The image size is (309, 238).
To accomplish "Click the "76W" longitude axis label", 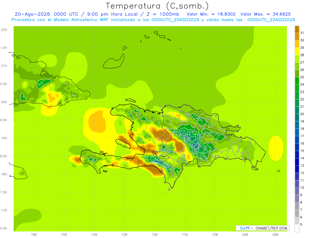I will tap(34, 234).
